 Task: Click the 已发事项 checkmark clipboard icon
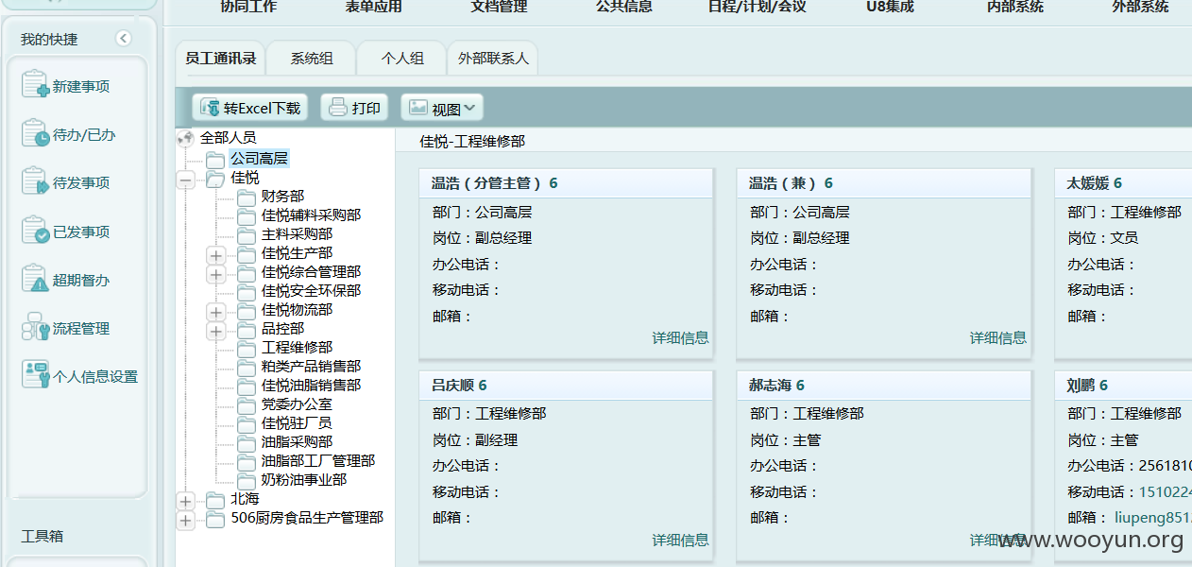pyautogui.click(x=35, y=231)
